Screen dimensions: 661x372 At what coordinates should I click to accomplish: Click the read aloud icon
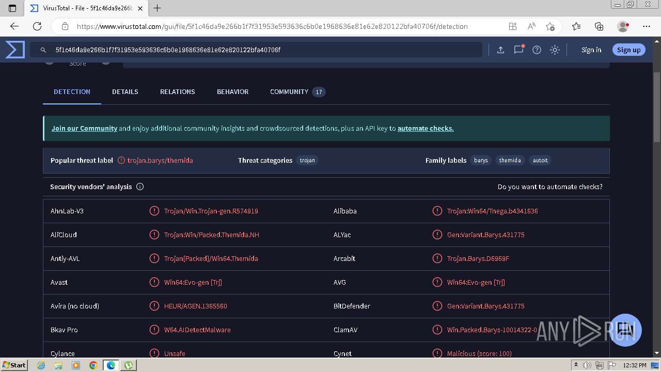pyautogui.click(x=531, y=26)
